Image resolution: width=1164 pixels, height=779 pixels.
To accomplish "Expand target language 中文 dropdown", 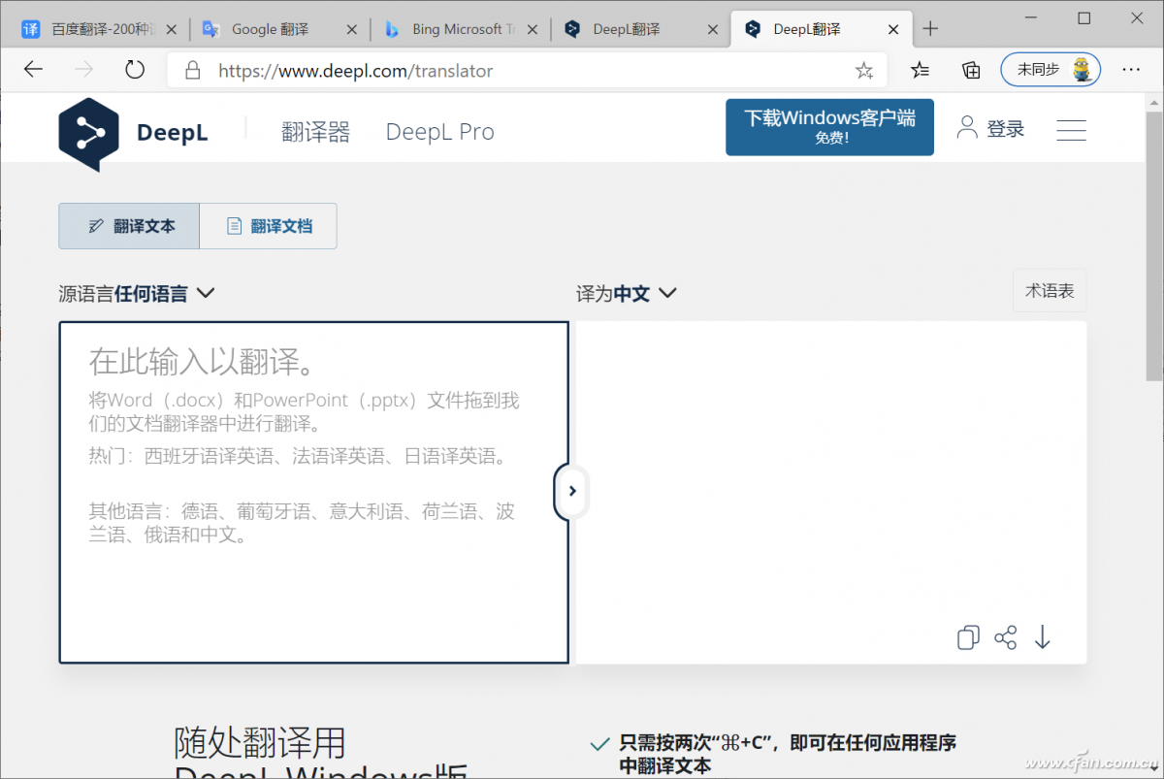I will 627,293.
